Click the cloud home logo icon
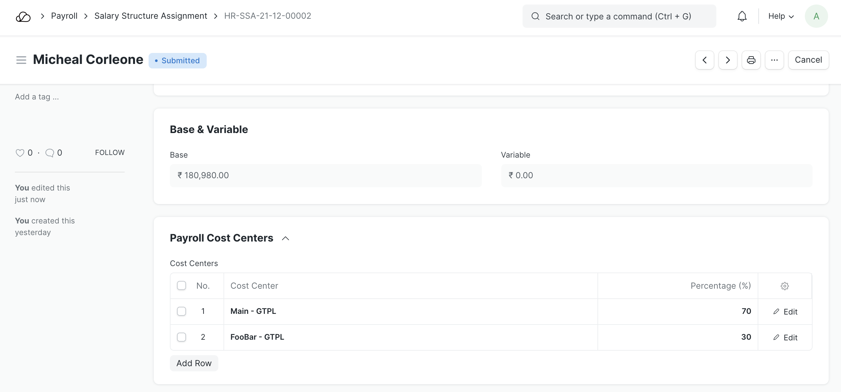 coord(23,16)
